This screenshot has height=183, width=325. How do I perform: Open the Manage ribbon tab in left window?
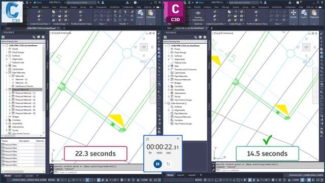coord(63,7)
